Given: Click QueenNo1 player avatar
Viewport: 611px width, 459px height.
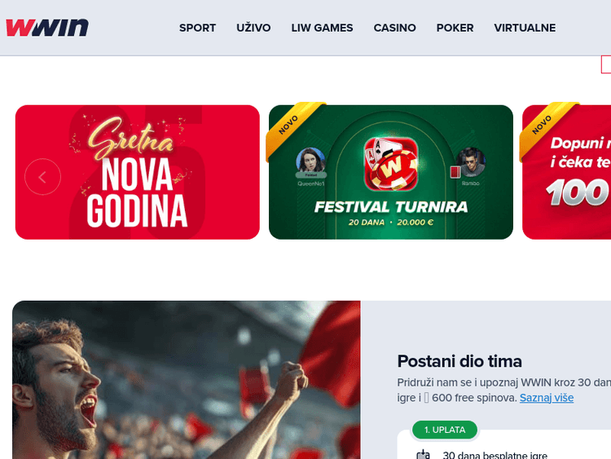Looking at the screenshot, I should pos(310,162).
